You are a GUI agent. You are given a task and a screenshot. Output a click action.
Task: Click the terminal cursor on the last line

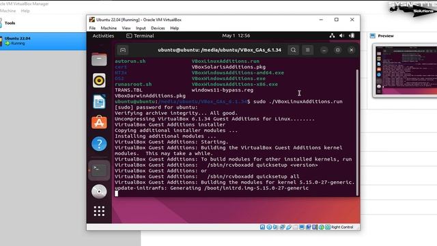pos(116,193)
